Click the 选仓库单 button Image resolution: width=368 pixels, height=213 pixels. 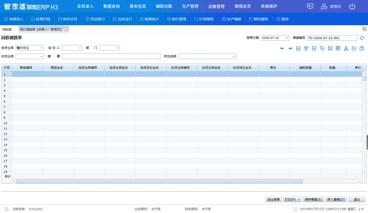click(274, 200)
